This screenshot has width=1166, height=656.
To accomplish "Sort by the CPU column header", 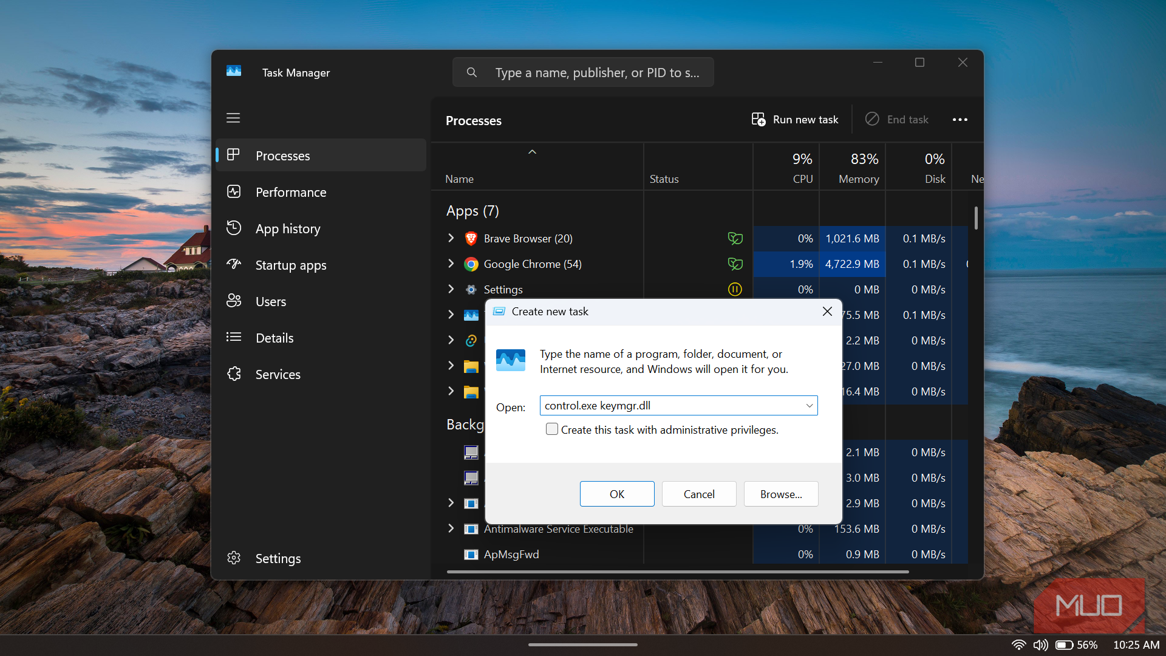I will click(x=786, y=167).
